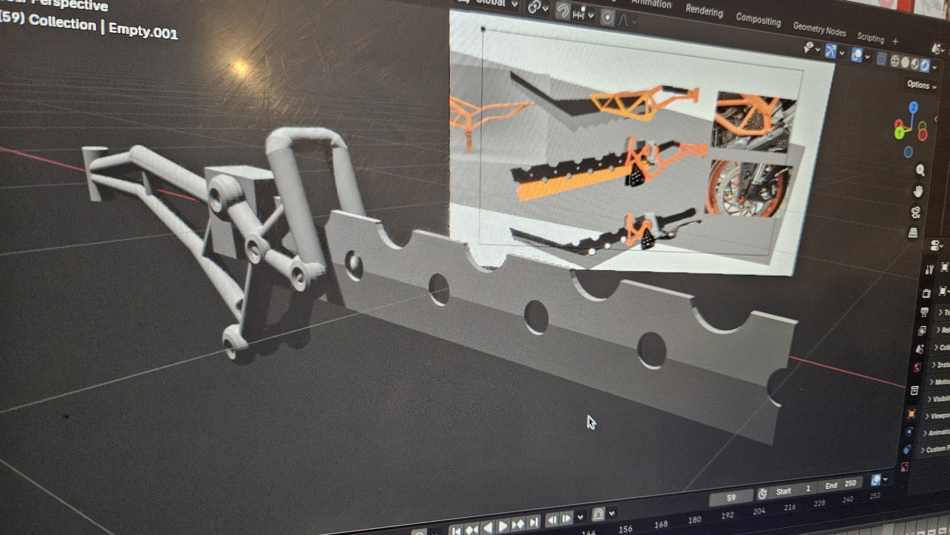Toggle viewport overlays on or off
Screen dimensions: 950x535
(856, 55)
